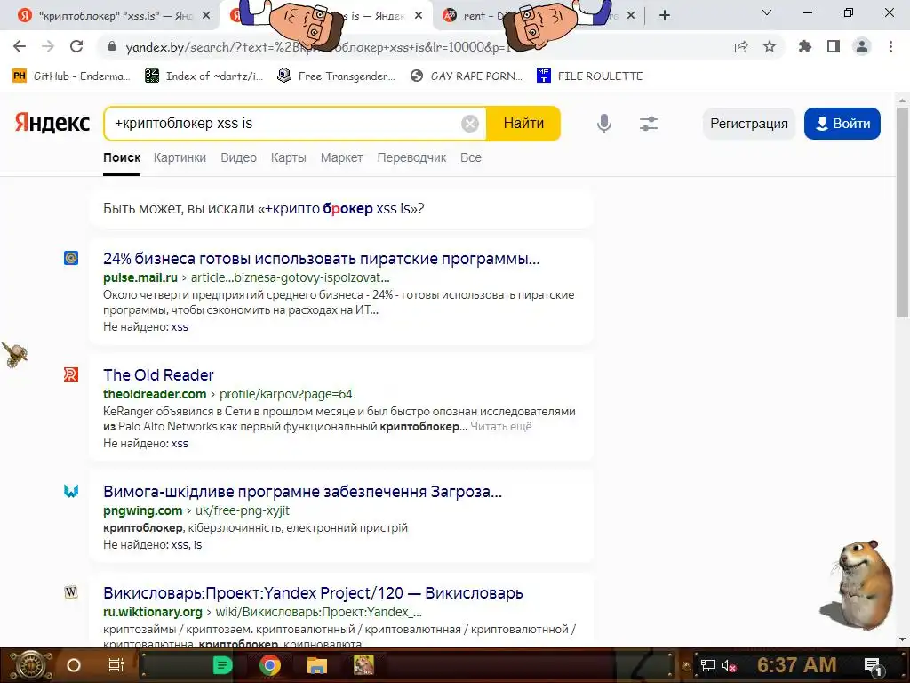
Task: Switch to the Картинки tab
Action: click(180, 157)
